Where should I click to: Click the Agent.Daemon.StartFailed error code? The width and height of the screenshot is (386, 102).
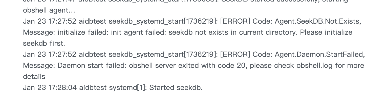click(320, 55)
